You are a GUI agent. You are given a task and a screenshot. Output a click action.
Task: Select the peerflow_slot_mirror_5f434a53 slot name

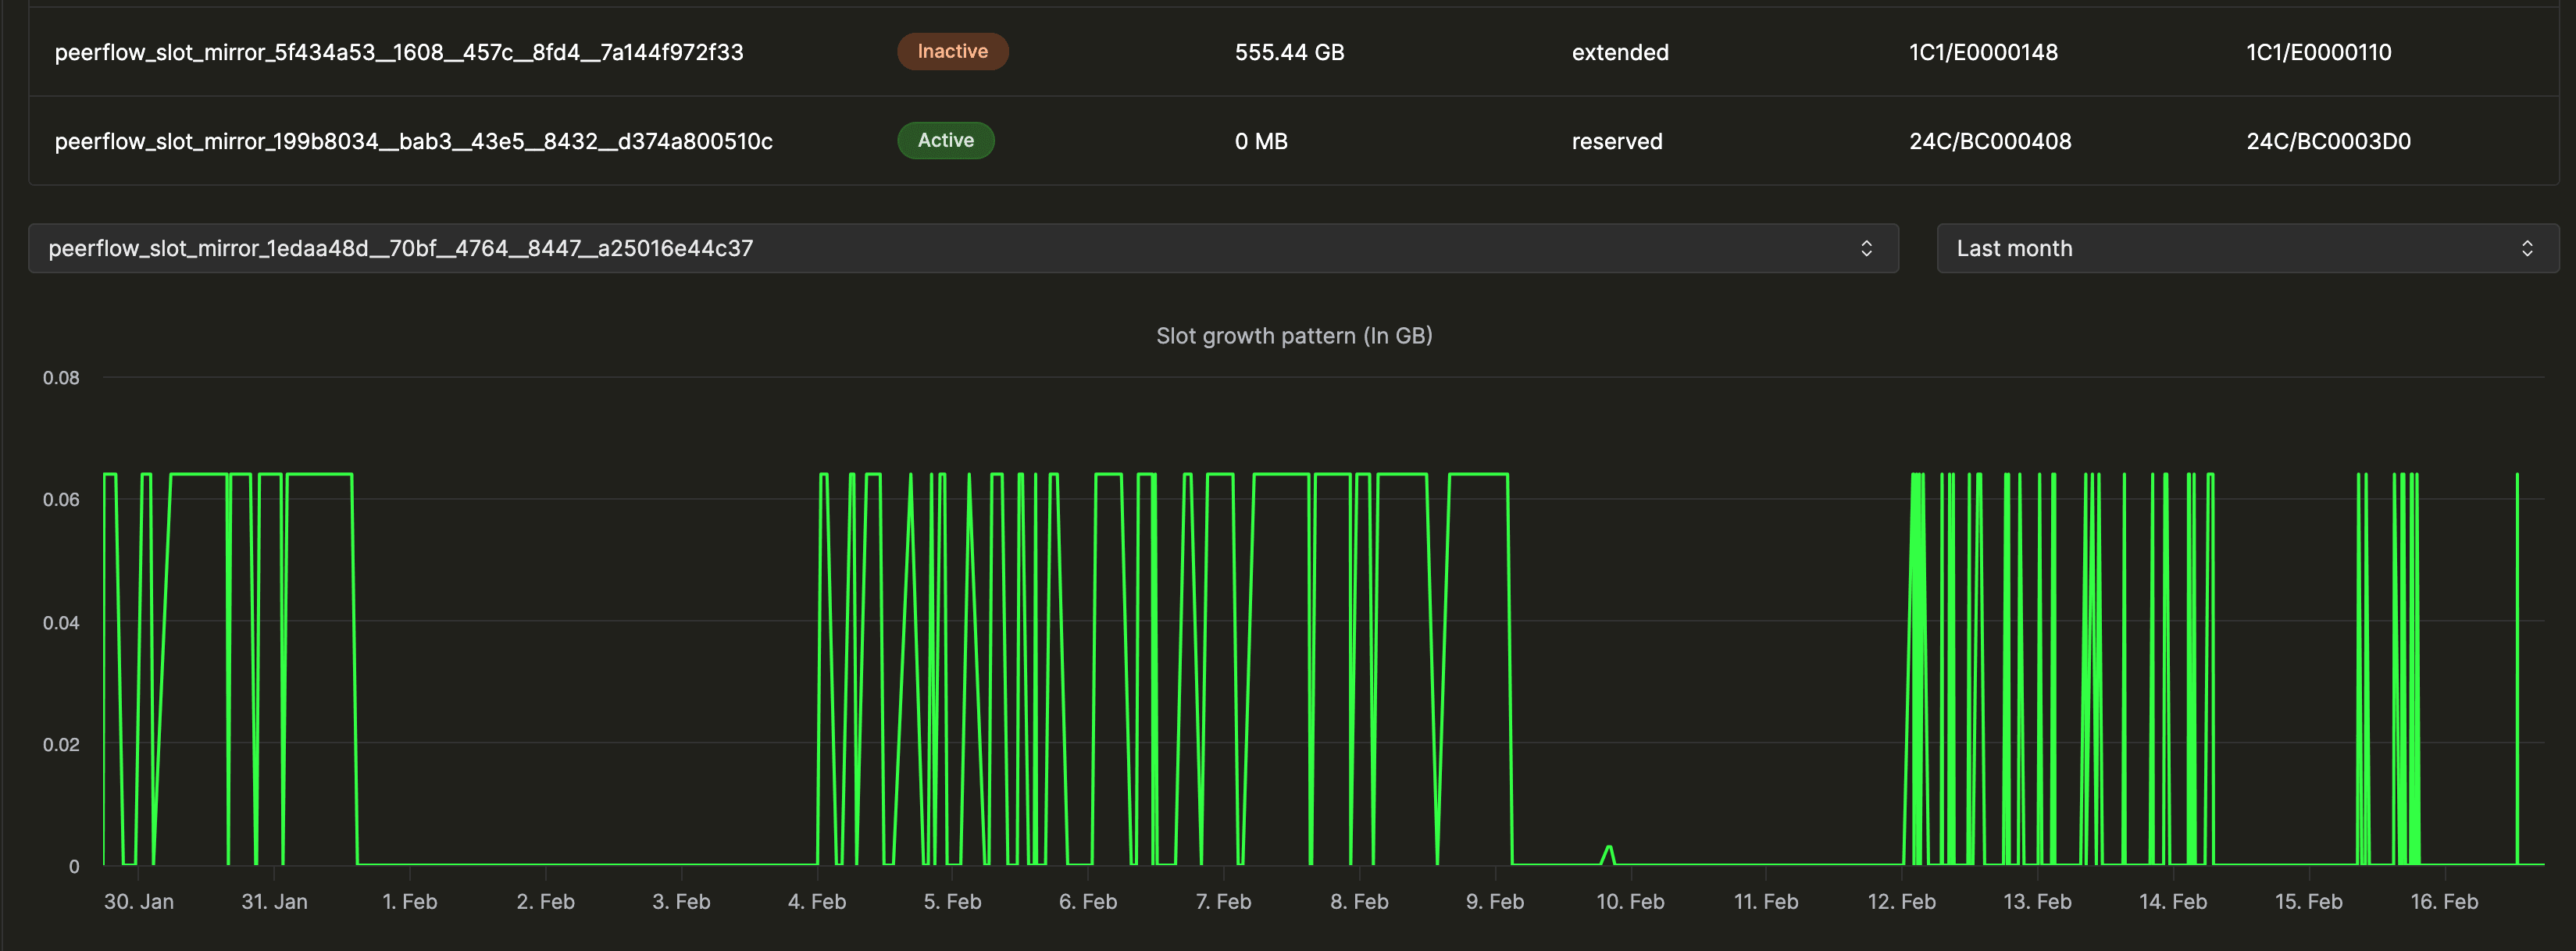pos(399,52)
